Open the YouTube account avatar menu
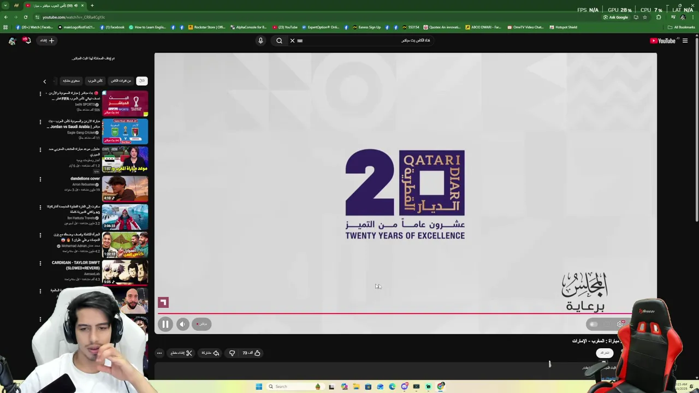 click(x=12, y=40)
